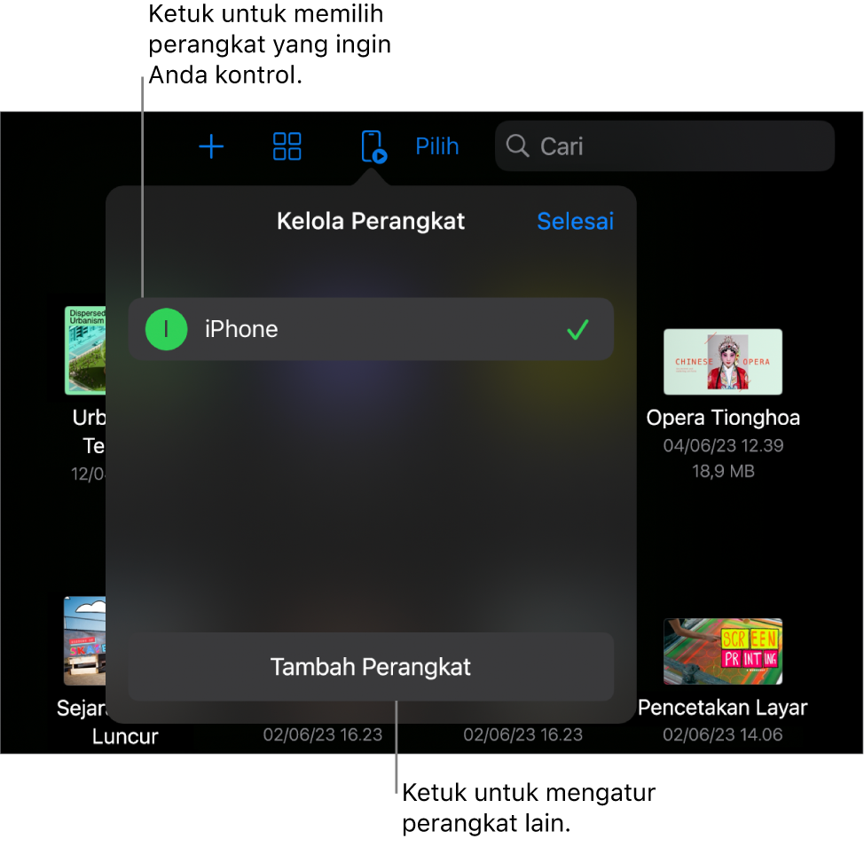Image resolution: width=864 pixels, height=847 pixels.
Task: Open the skate history thumbnail
Action: point(85,641)
